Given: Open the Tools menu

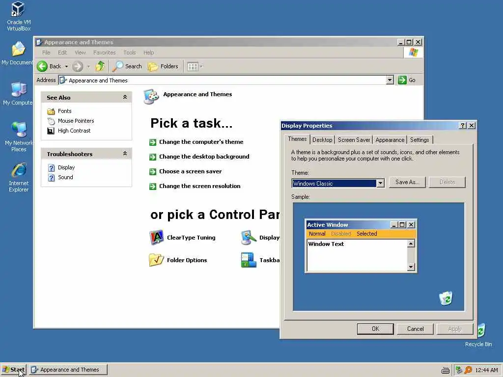Looking at the screenshot, I should click(x=130, y=53).
